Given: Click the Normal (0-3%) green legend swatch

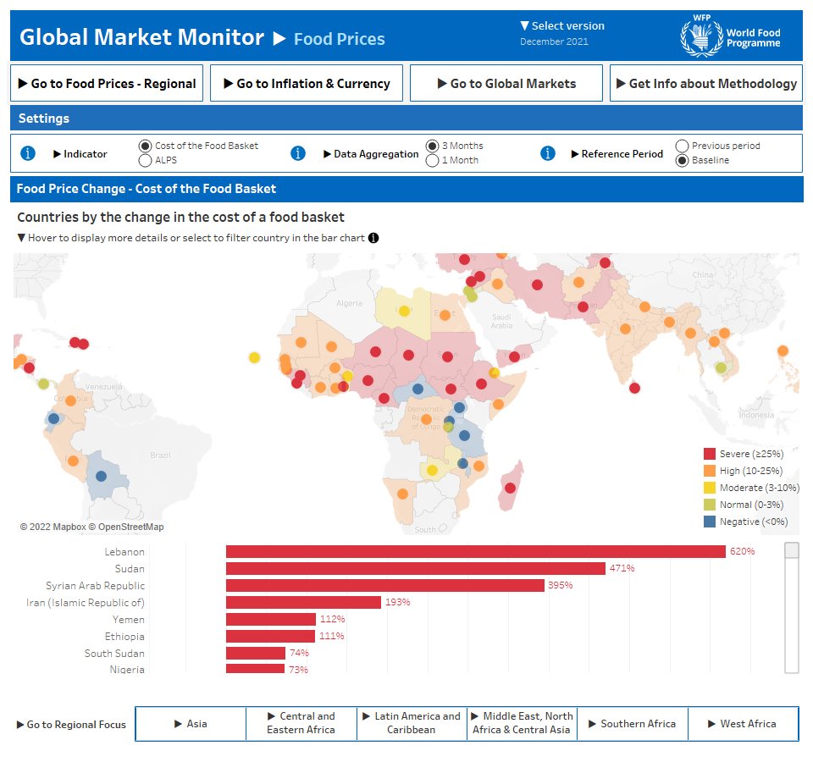Looking at the screenshot, I should (x=710, y=505).
